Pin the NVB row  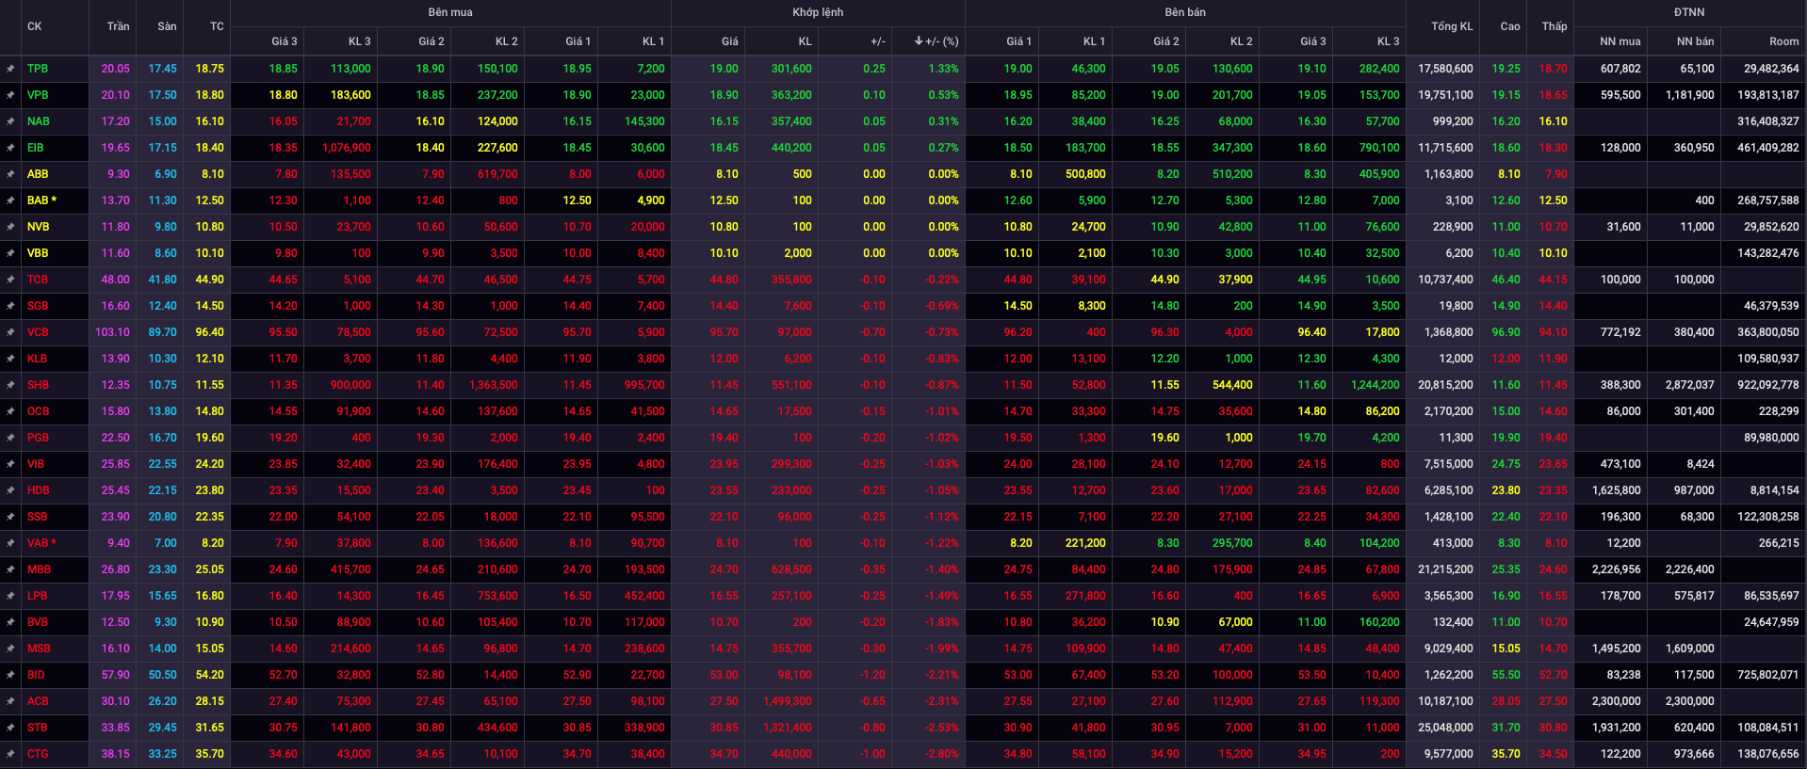(x=10, y=227)
